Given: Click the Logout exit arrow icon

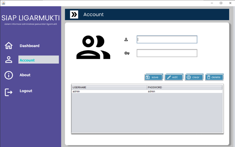Looking at the screenshot, I should 9,92.
